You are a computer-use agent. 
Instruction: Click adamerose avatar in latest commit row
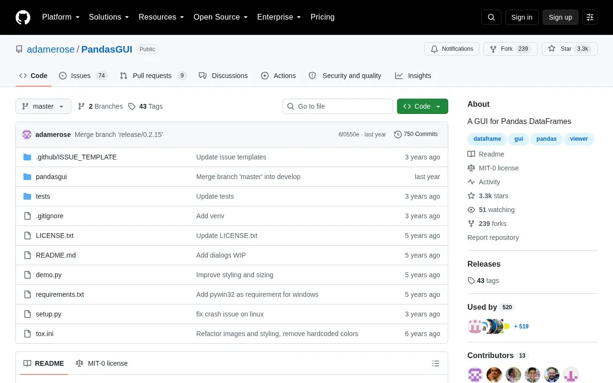point(27,135)
